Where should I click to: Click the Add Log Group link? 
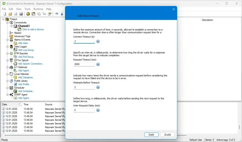click(27, 50)
